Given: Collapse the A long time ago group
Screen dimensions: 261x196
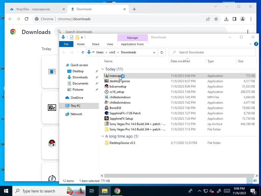Looking at the screenshot, I should point(103,136).
